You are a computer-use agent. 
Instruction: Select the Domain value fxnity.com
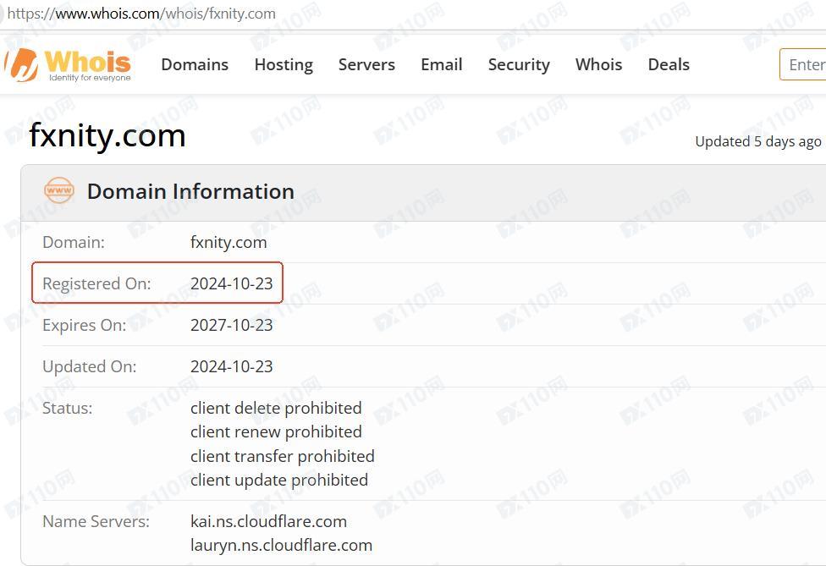(229, 242)
